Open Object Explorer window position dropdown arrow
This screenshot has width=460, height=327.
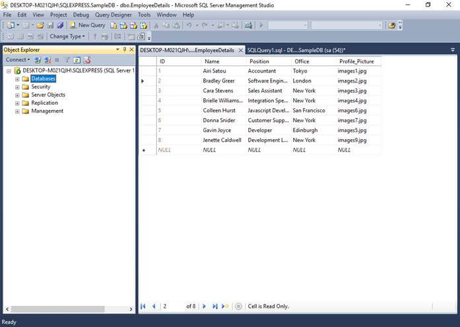117,49
